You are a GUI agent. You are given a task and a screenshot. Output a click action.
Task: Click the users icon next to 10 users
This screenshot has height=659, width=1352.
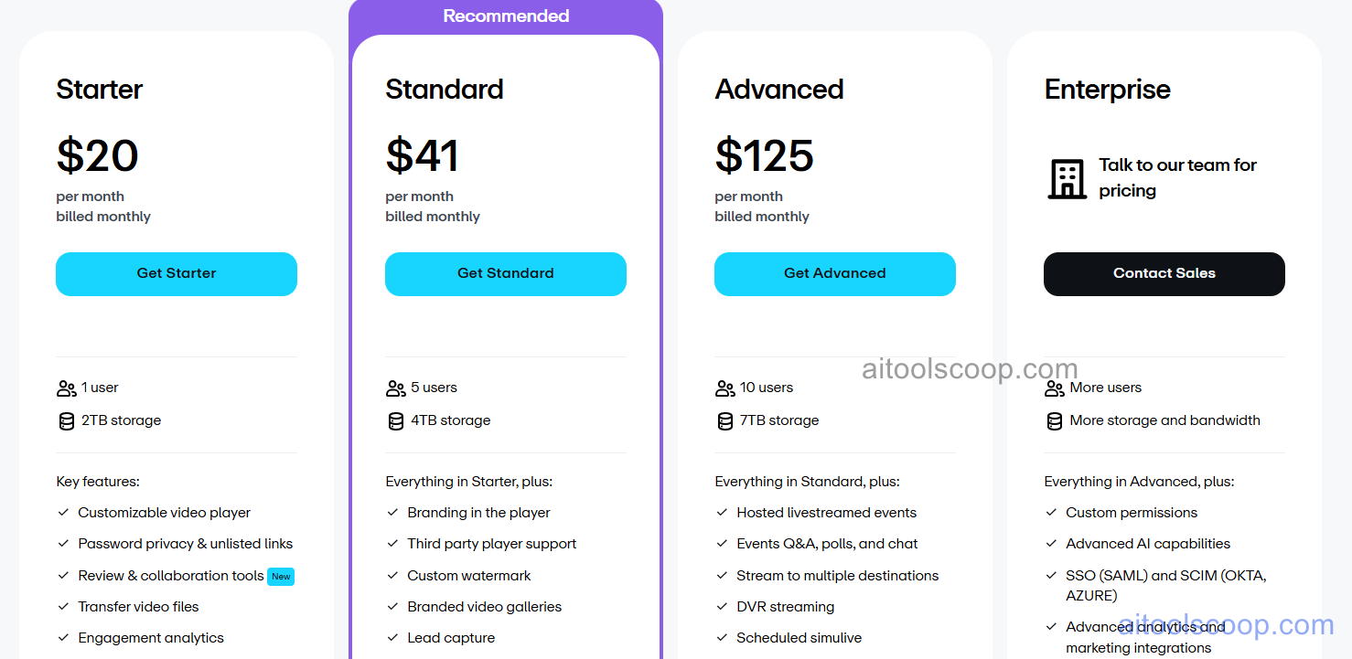pos(724,388)
